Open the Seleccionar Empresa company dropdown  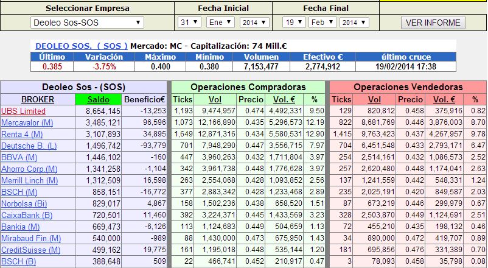click(x=87, y=23)
